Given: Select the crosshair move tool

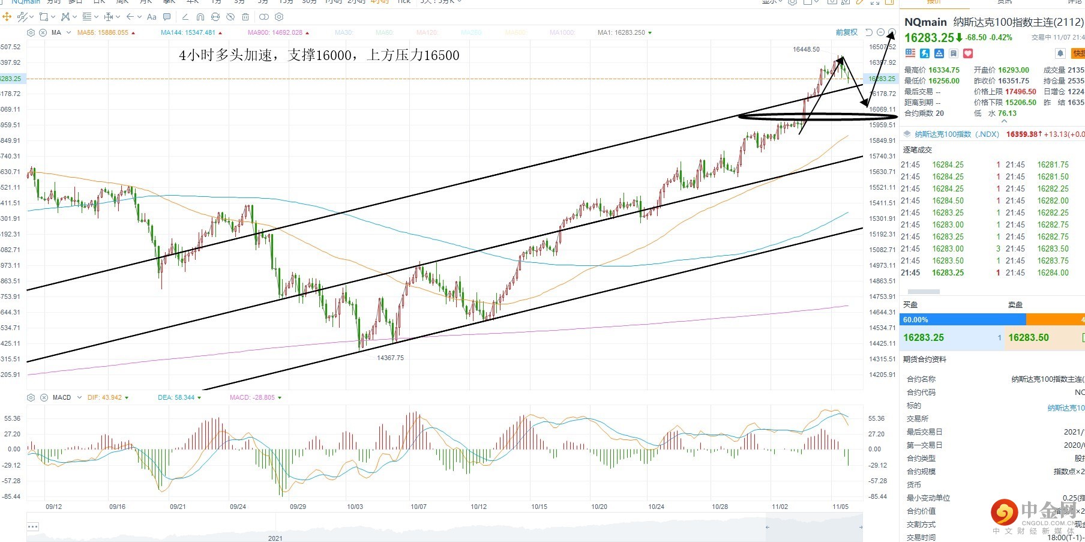Looking at the screenshot, I should [x=7, y=17].
